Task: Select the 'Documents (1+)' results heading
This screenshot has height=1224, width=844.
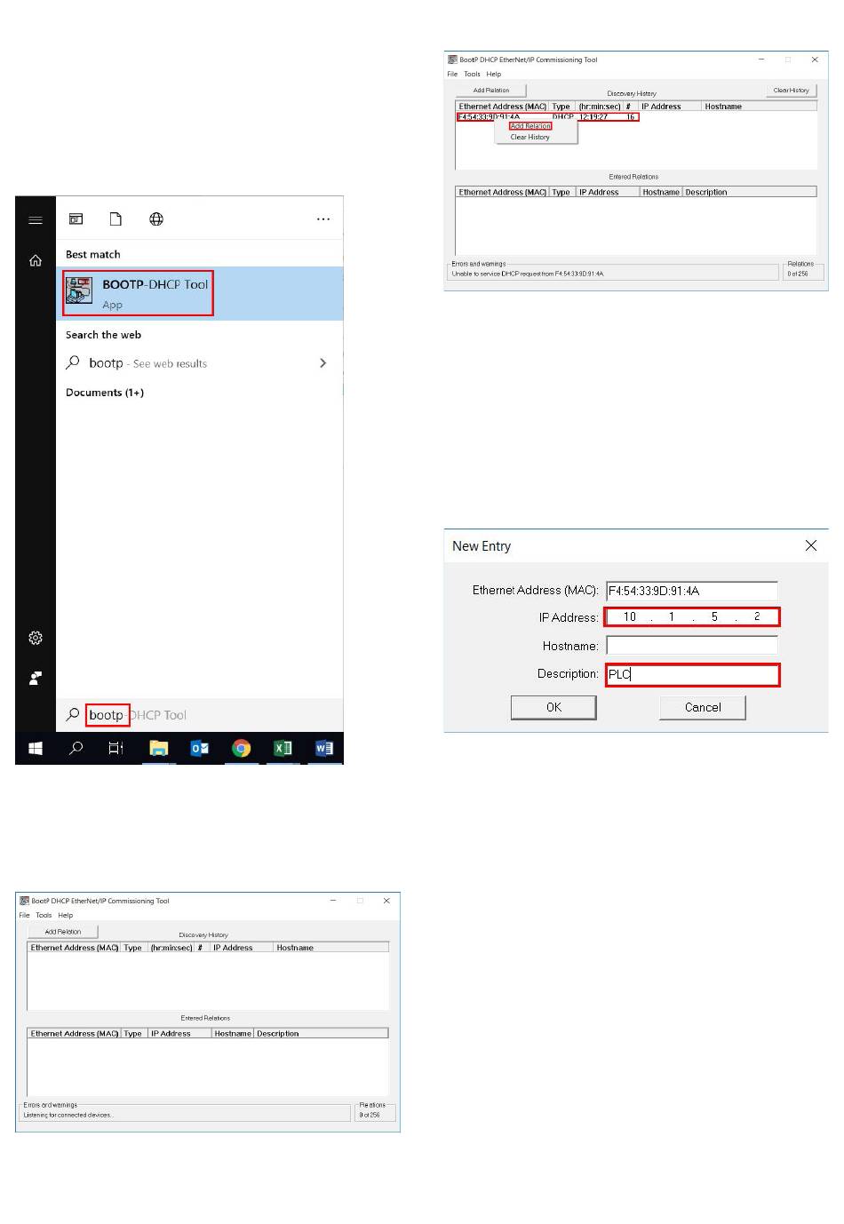Action: click(105, 393)
